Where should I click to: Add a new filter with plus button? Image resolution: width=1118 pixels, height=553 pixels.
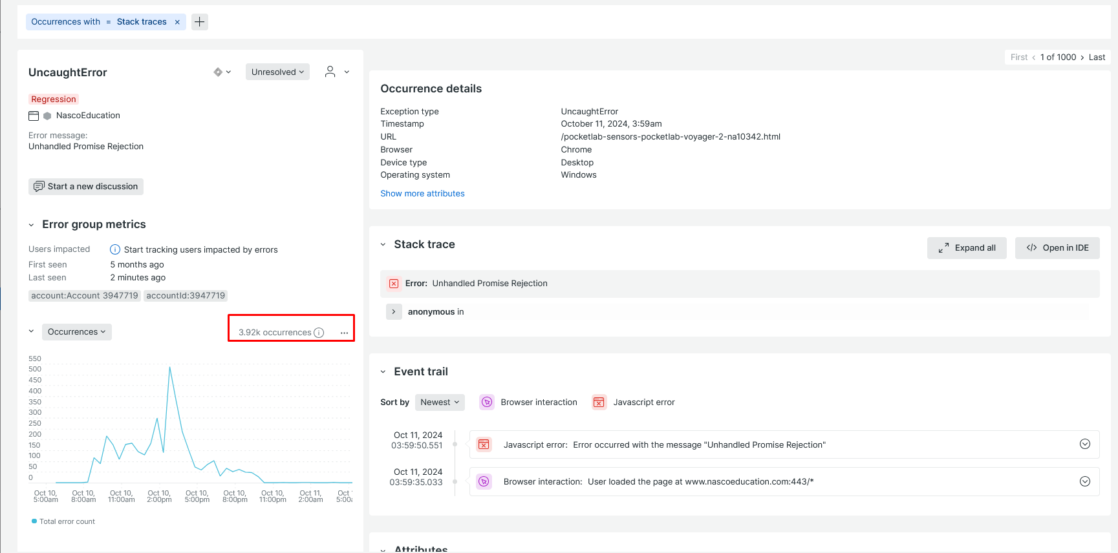[x=200, y=22]
